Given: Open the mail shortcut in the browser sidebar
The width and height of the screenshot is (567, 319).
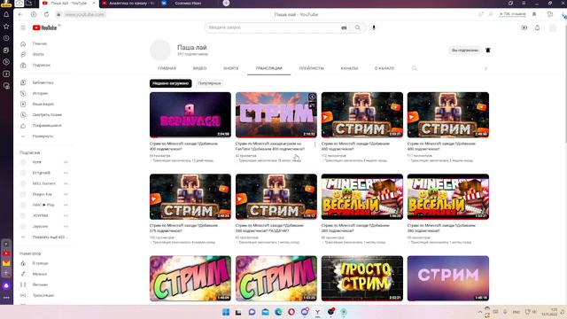Looking at the screenshot, I should 6,263.
